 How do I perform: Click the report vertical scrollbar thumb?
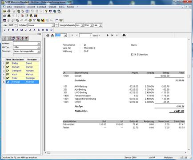(x=189, y=76)
